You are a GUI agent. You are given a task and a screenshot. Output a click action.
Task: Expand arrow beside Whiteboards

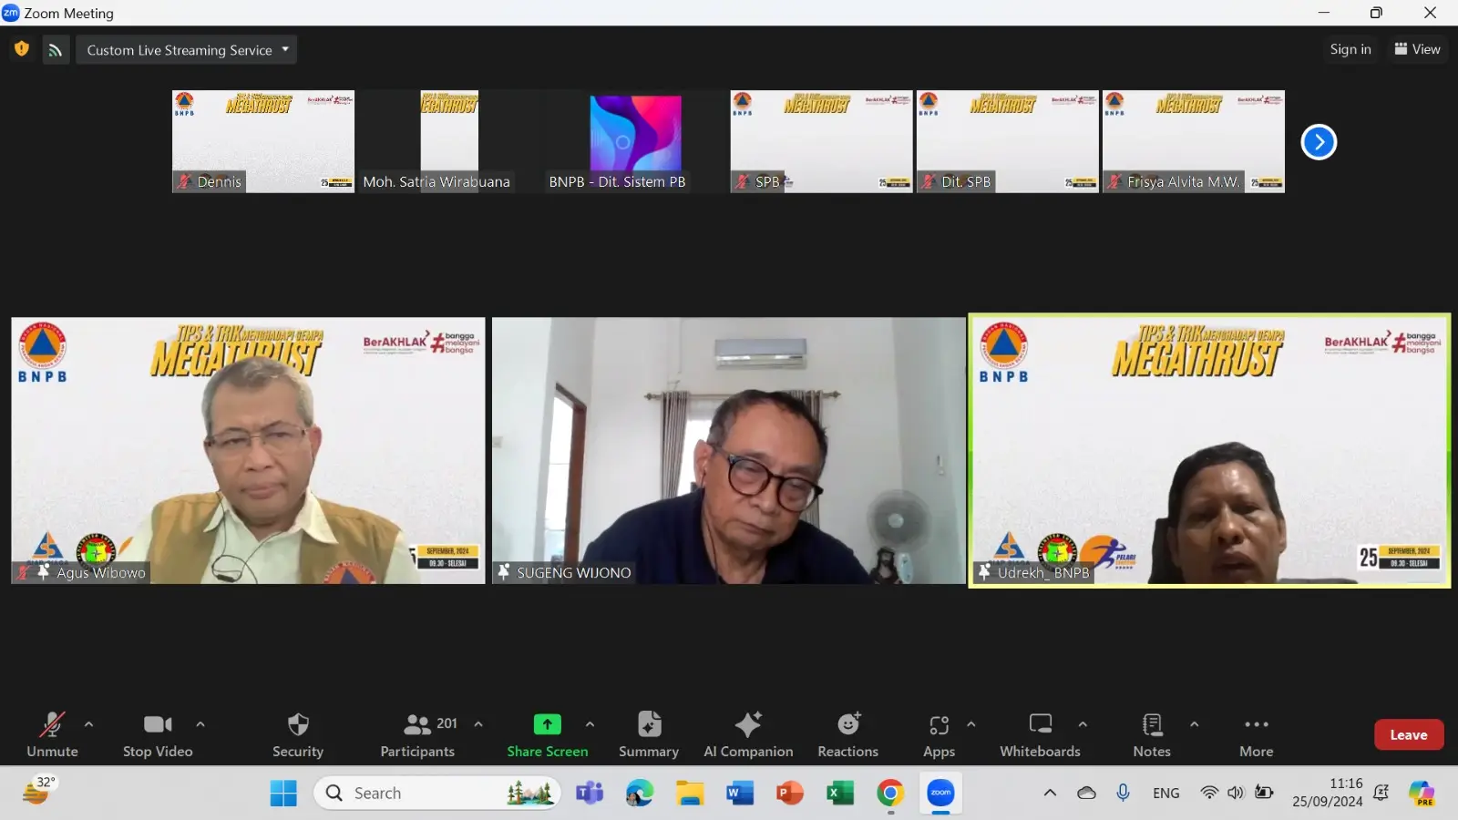click(1083, 724)
